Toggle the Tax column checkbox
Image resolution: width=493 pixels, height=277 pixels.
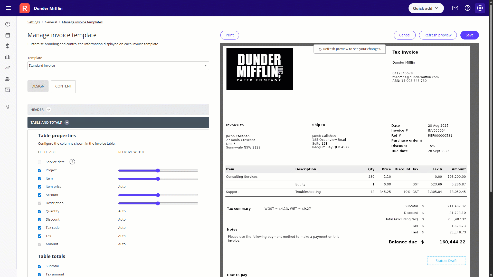[40, 236]
